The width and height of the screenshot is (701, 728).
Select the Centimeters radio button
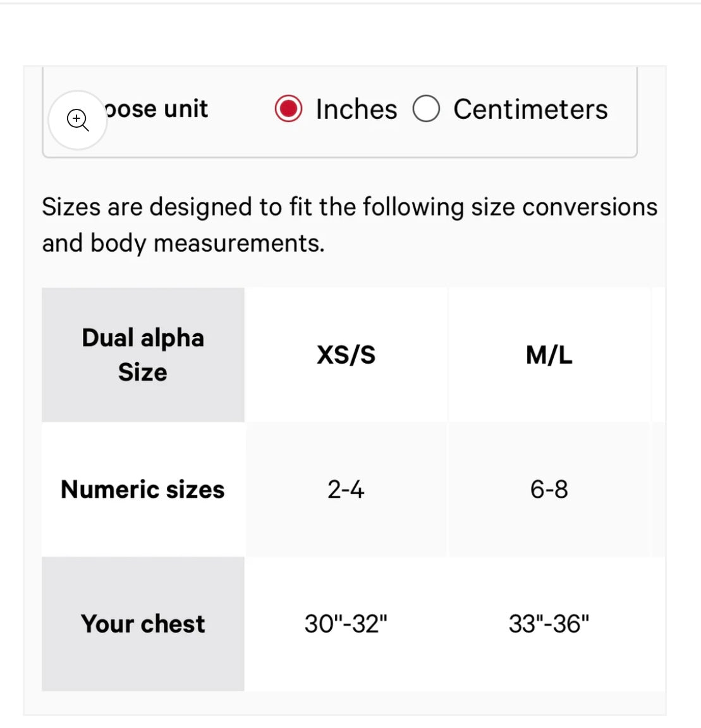[x=426, y=109]
